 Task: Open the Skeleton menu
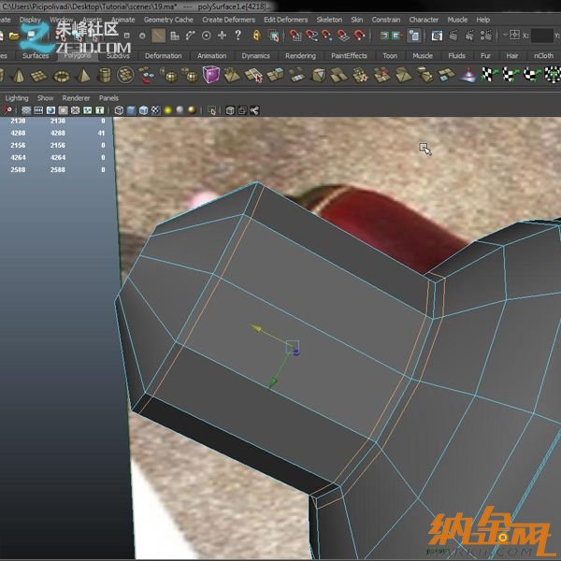point(329,20)
